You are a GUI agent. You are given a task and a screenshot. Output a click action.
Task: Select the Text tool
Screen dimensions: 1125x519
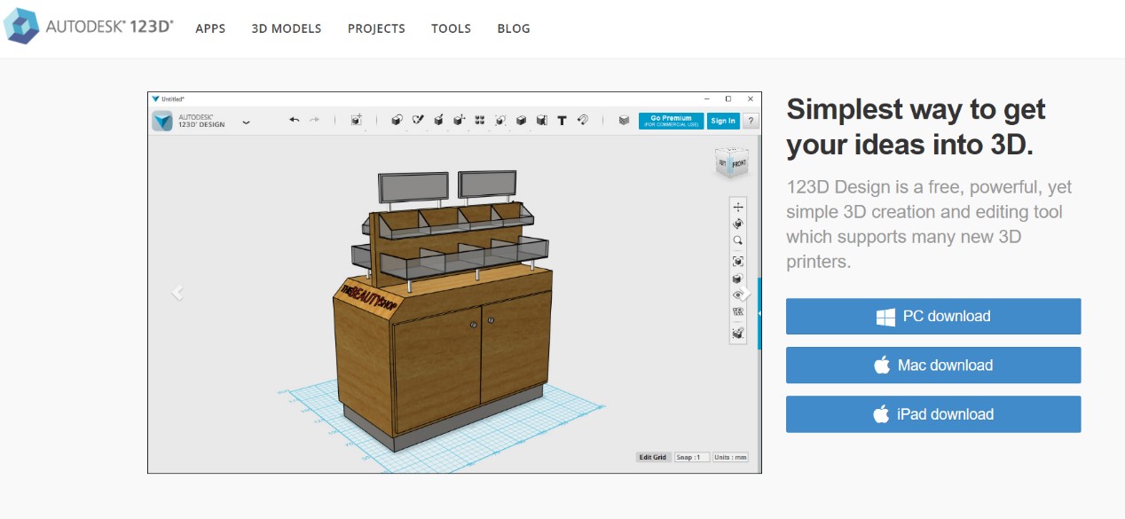562,120
